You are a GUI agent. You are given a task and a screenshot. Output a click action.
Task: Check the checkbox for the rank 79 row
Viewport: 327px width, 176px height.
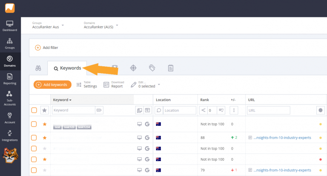(34, 170)
